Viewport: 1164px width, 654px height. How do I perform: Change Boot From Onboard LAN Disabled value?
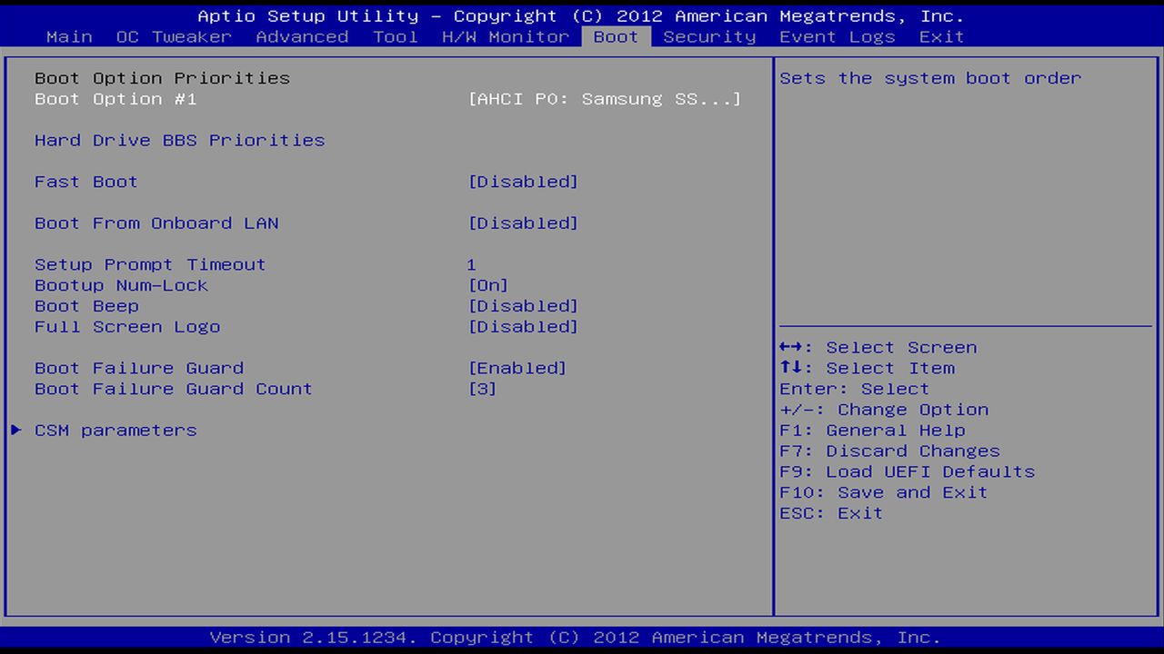pyautogui.click(x=523, y=223)
